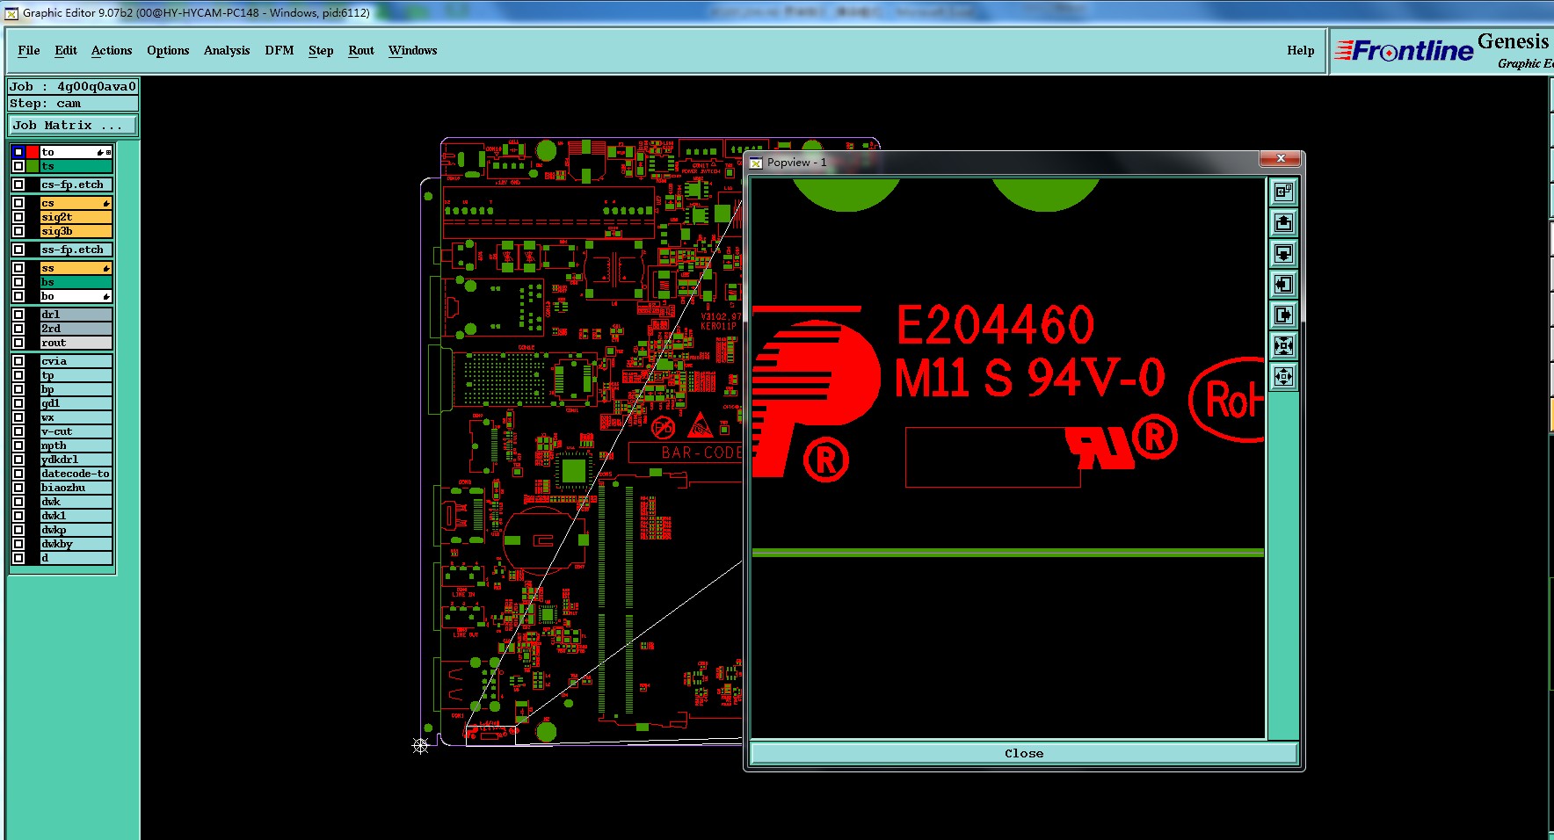This screenshot has width=1554, height=840.
Task: Click the Popview zoom in arrows icon
Action: [1283, 346]
